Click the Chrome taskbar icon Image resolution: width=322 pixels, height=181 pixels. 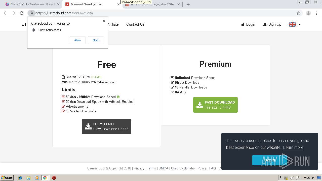click(x=45, y=178)
